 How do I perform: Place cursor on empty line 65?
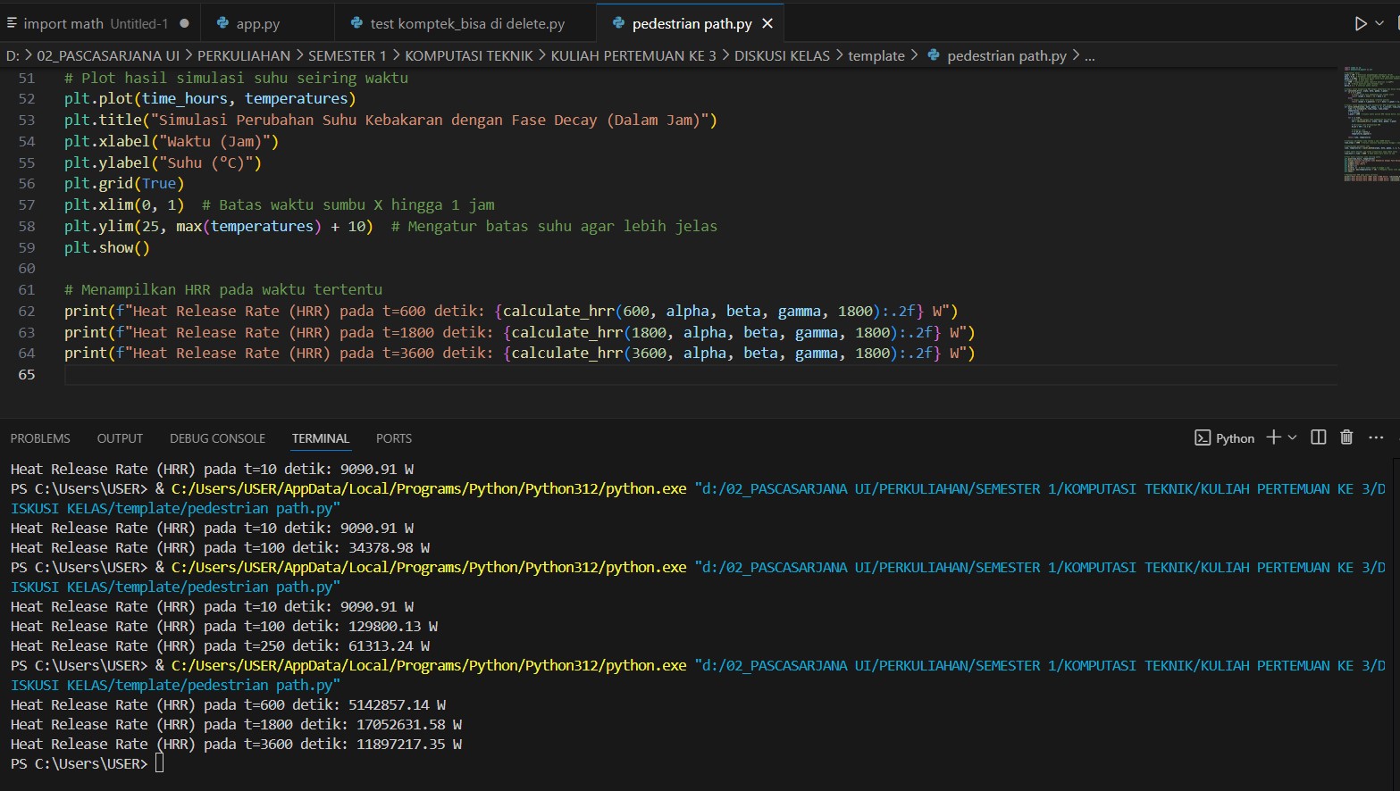click(x=701, y=375)
